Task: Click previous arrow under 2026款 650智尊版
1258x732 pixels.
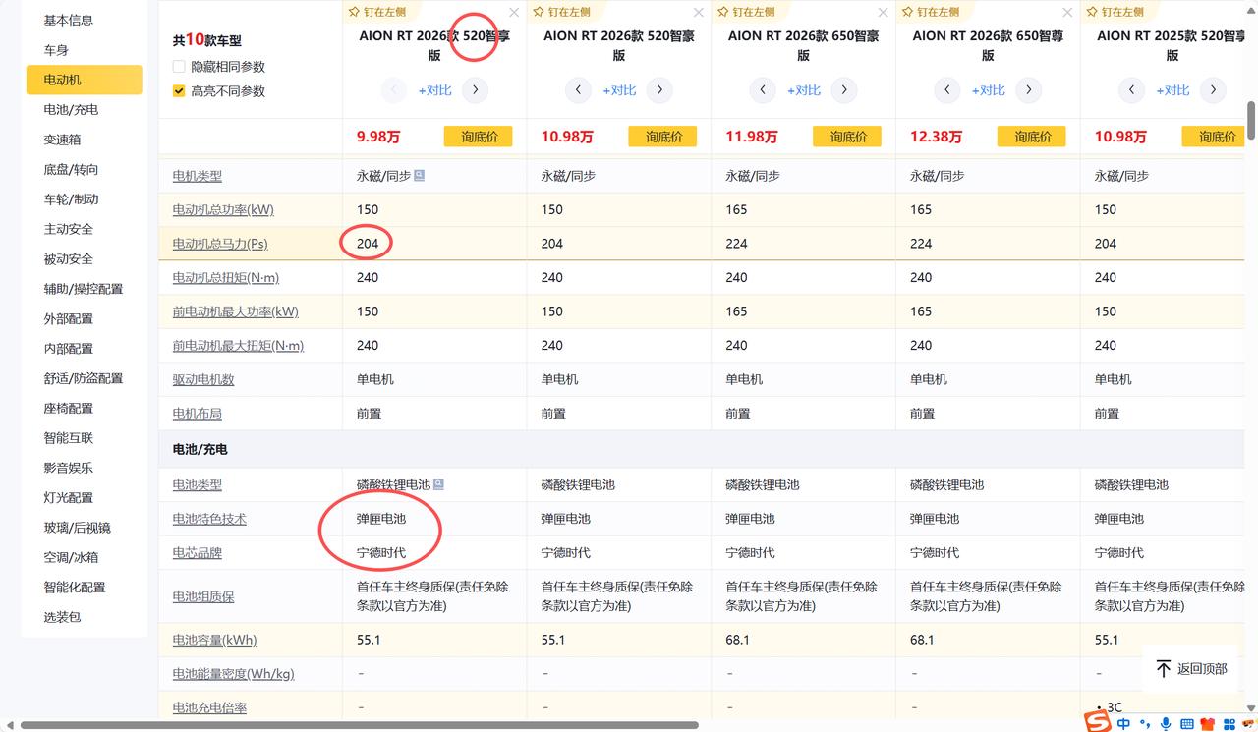Action: pyautogui.click(x=946, y=90)
